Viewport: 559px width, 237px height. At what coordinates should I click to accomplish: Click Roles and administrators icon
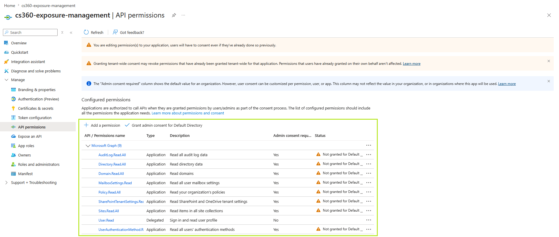[x=13, y=164]
